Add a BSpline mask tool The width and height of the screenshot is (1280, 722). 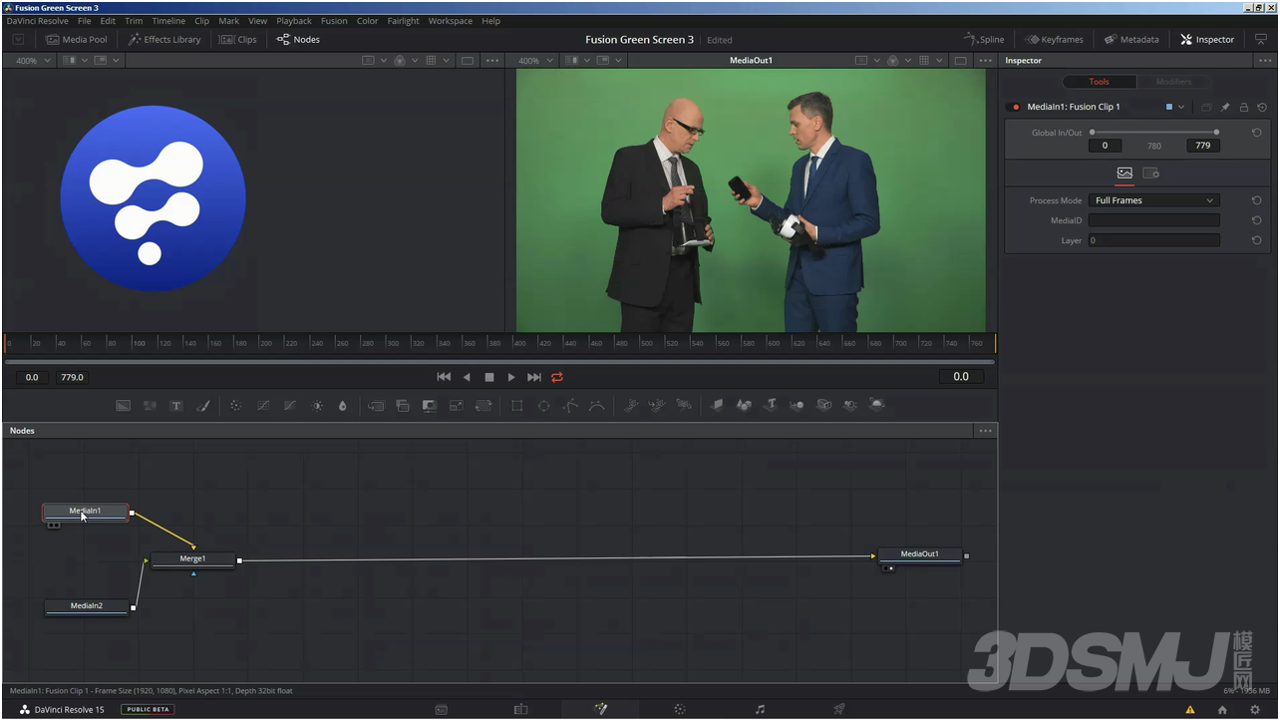pyautogui.click(x=596, y=406)
